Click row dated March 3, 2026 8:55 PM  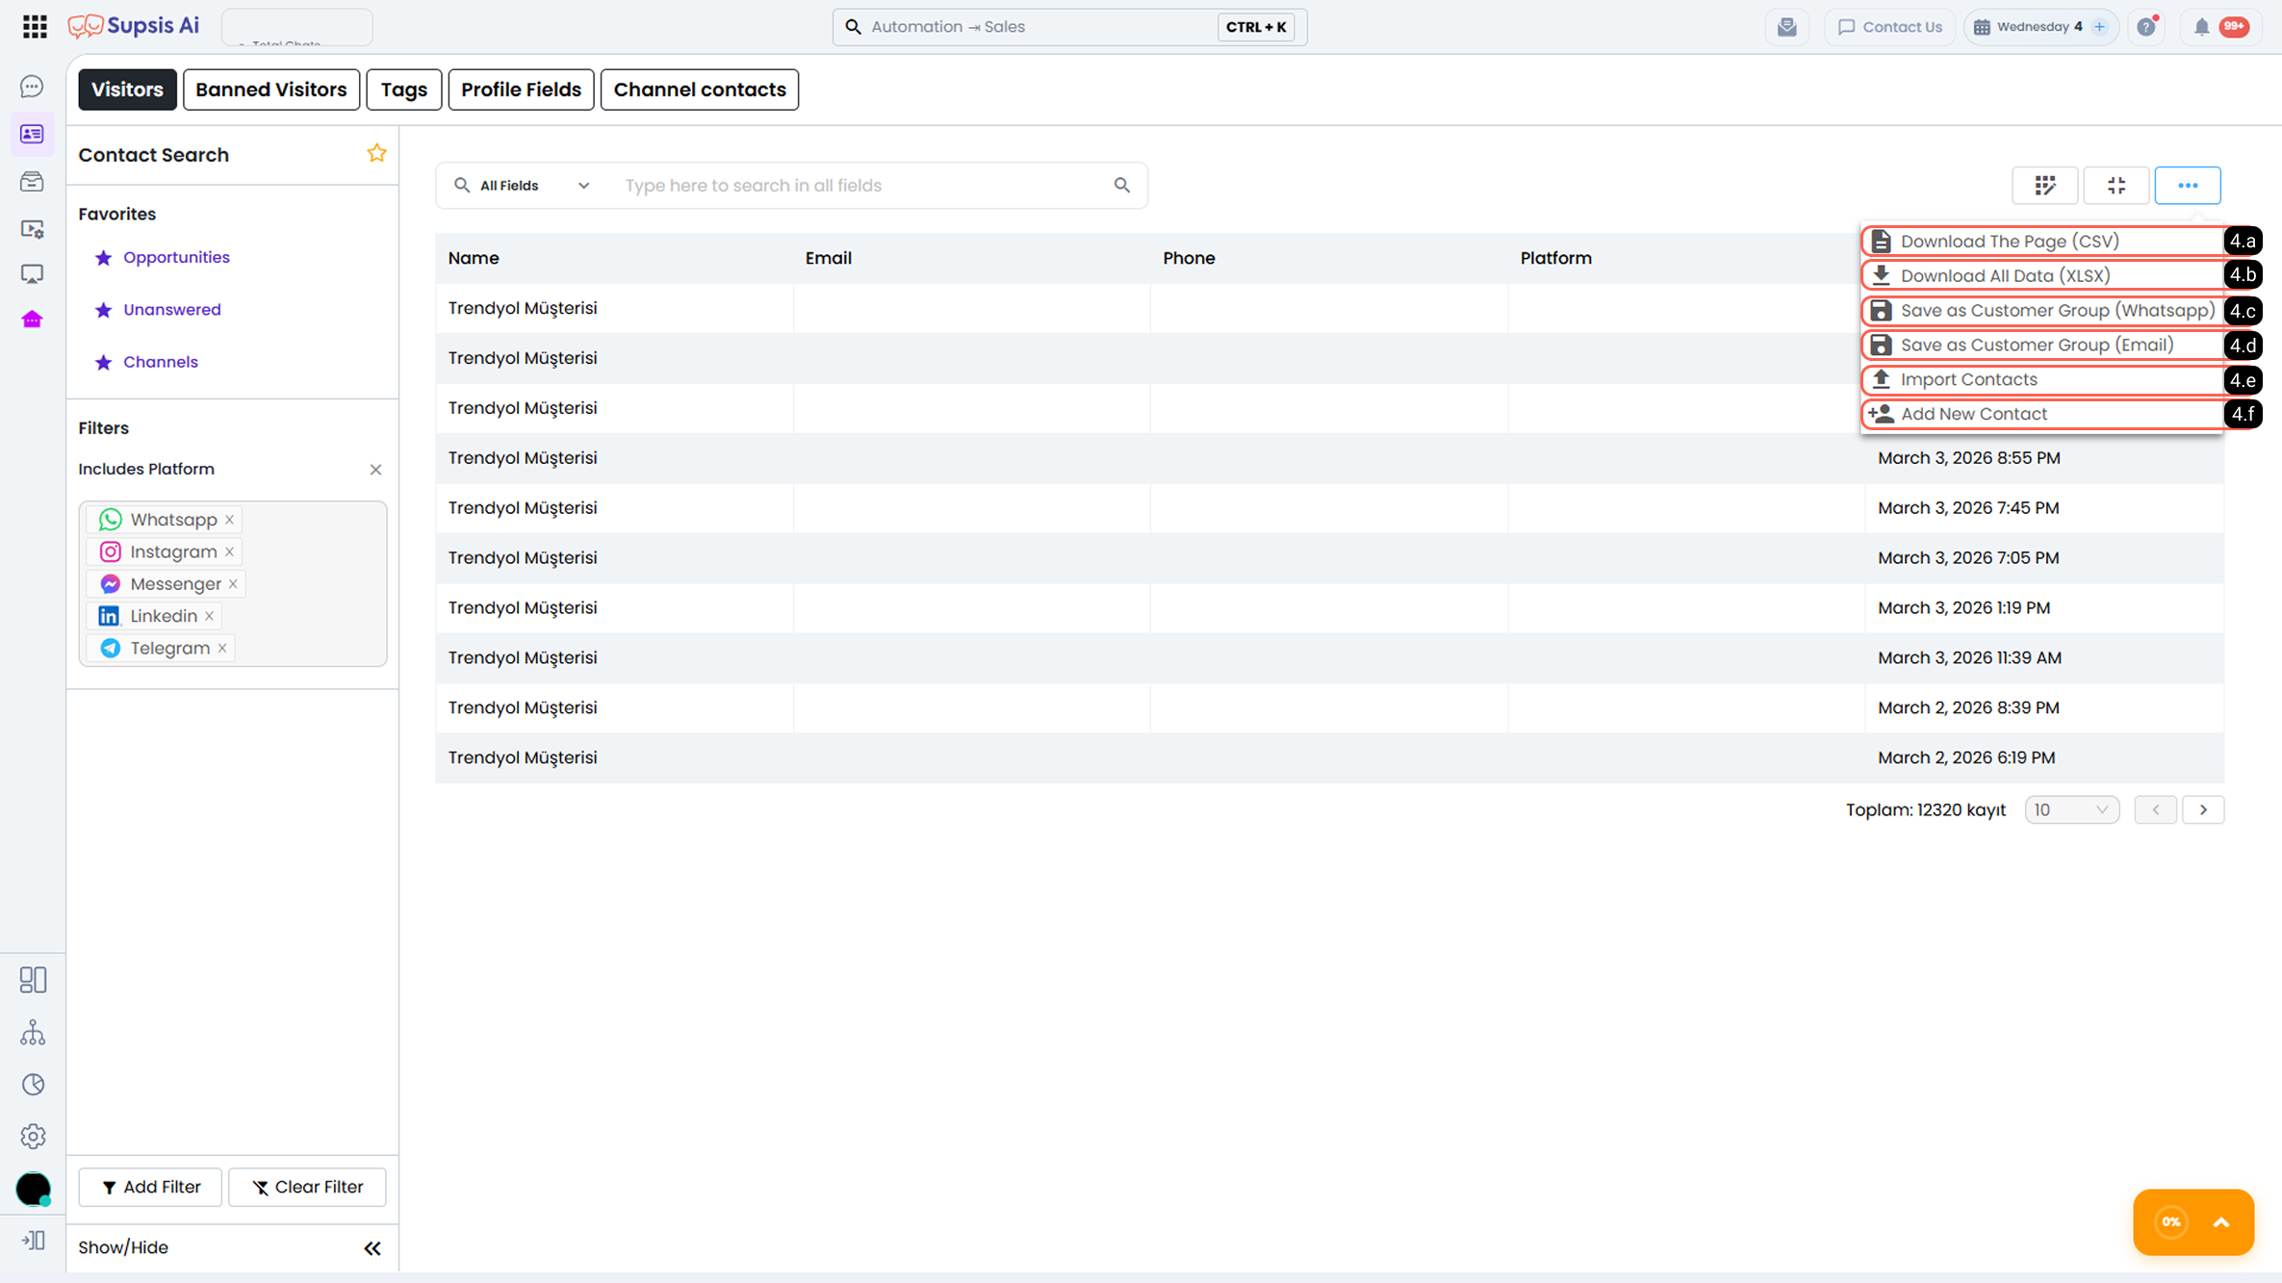point(1329,459)
